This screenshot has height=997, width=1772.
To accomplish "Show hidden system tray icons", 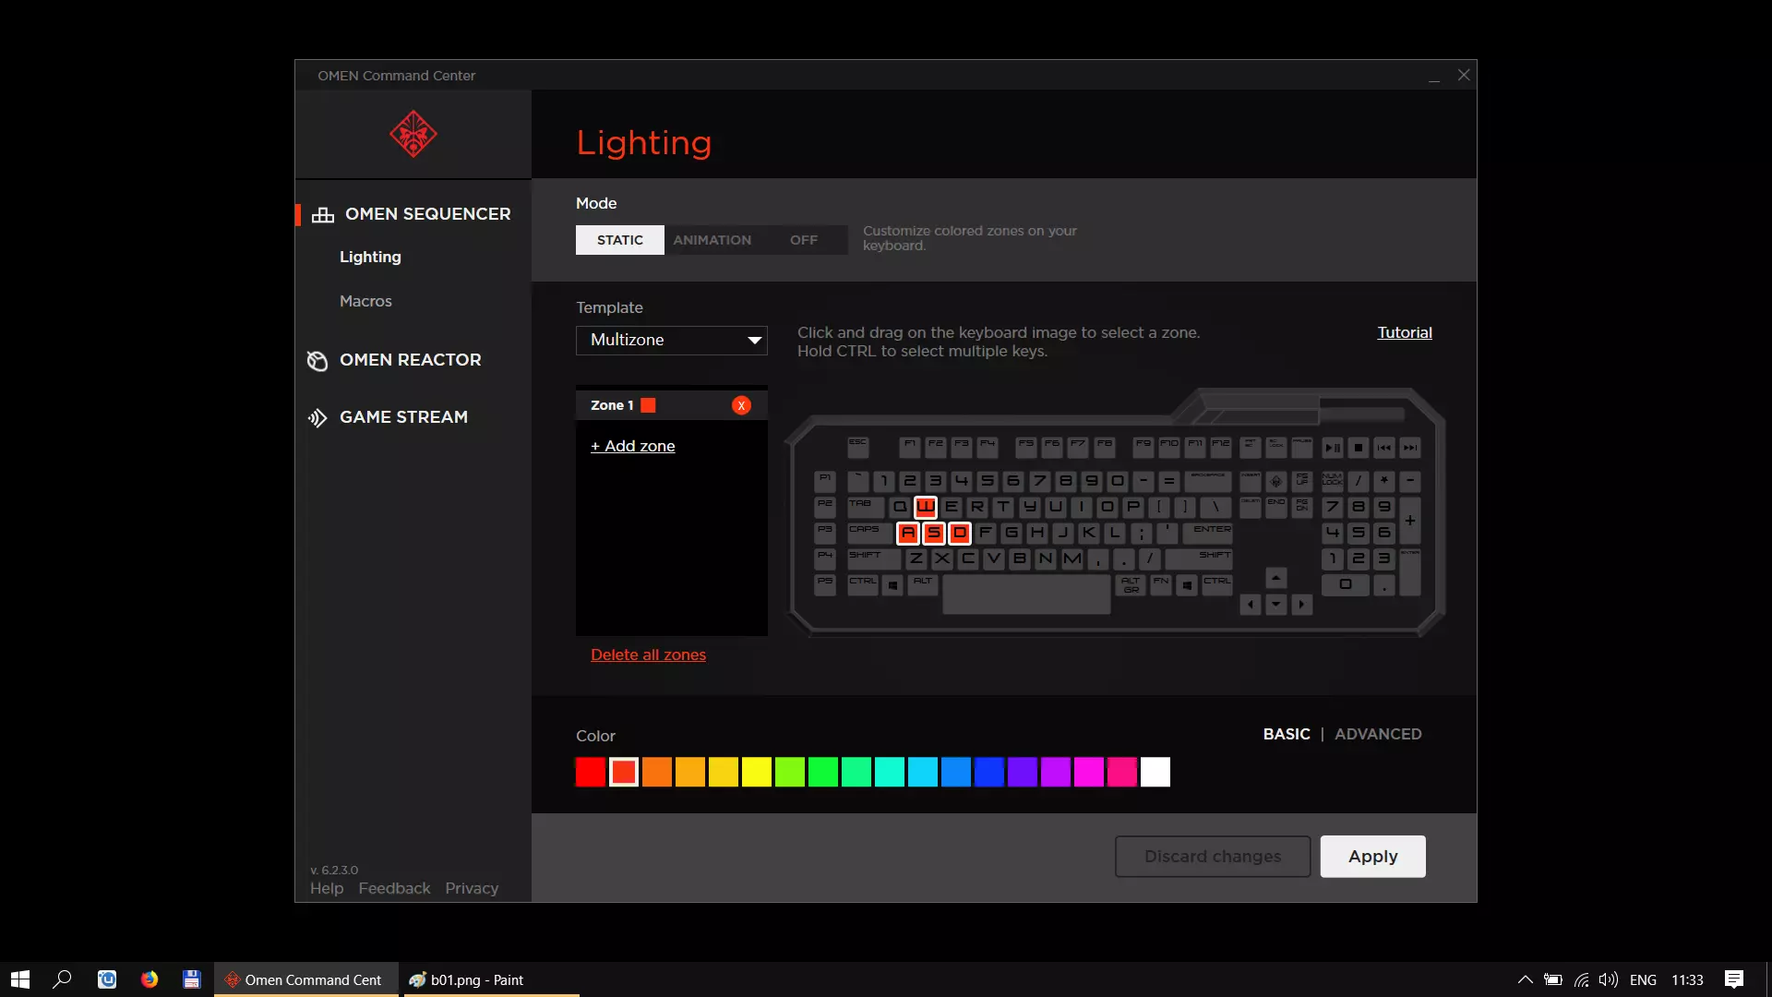I will click(1526, 979).
